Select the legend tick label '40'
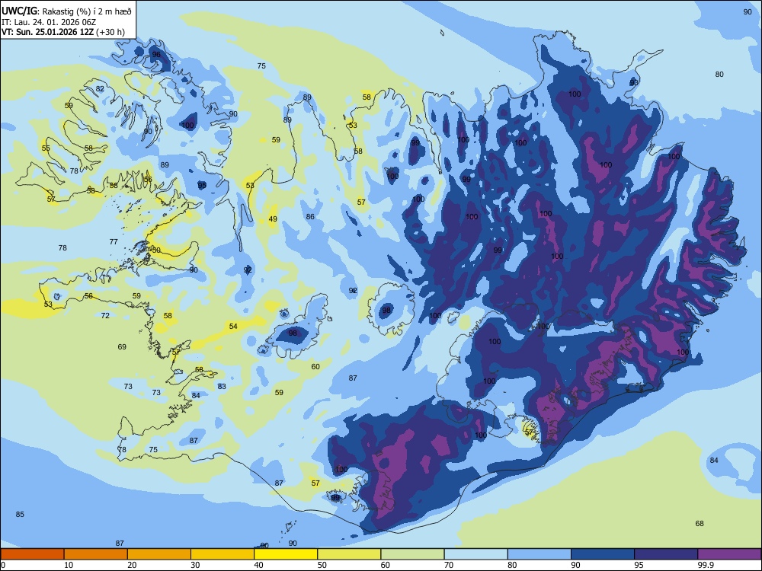The height and width of the screenshot is (571, 762). [258, 565]
